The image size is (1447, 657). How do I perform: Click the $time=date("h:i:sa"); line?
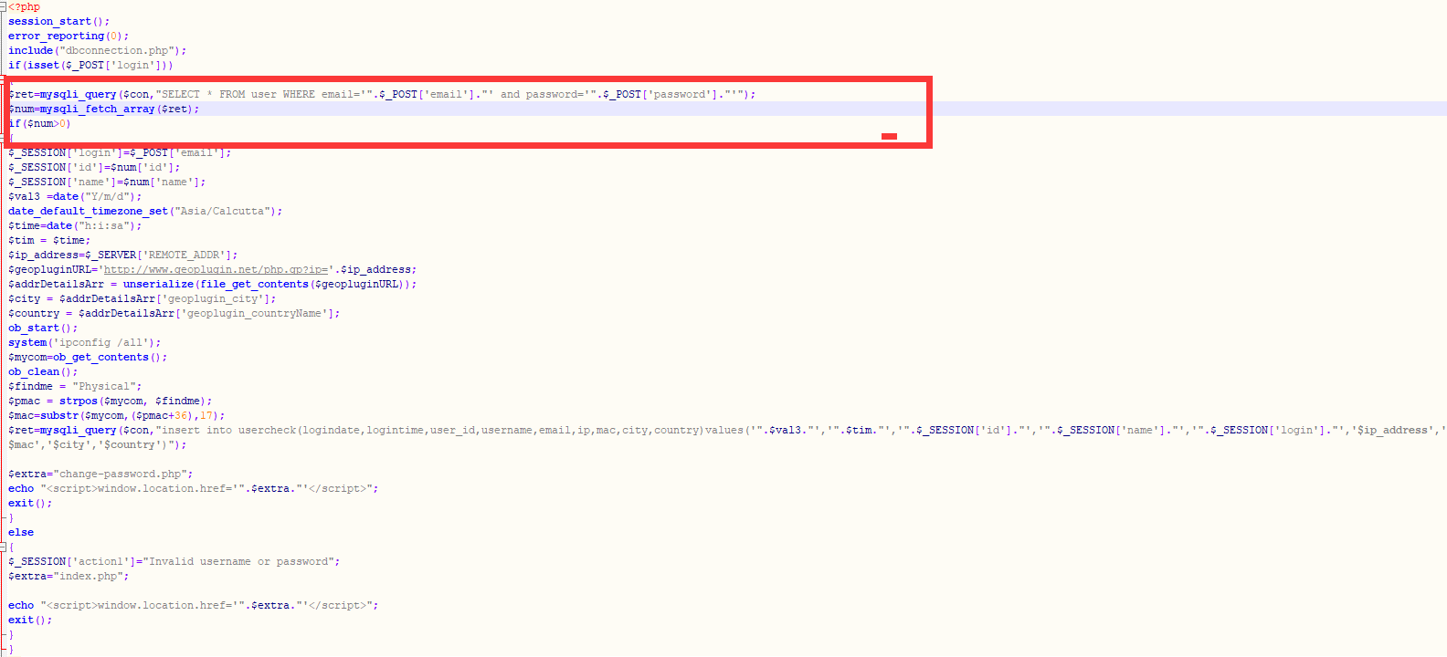tap(75, 226)
